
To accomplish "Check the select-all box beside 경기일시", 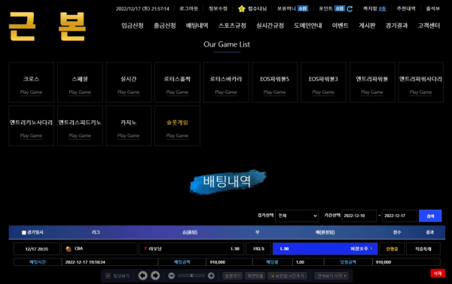I will pos(24,233).
